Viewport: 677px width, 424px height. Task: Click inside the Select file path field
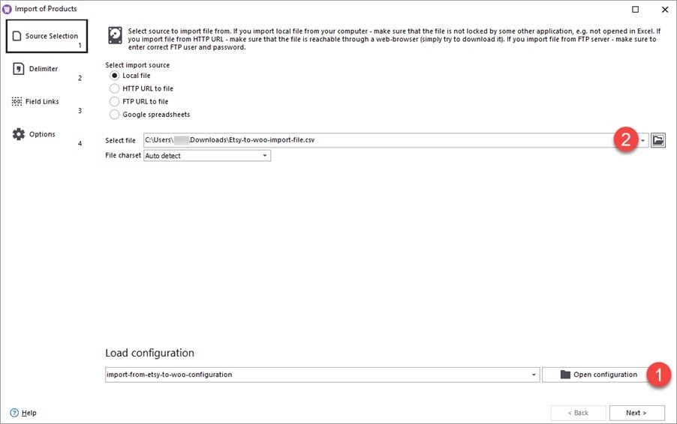(375, 140)
